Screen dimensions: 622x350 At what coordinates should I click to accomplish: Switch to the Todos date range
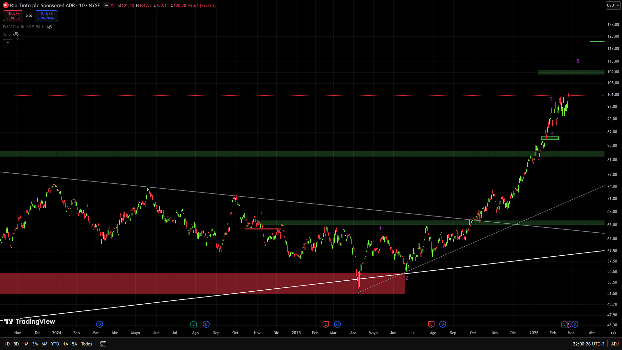(x=86, y=344)
